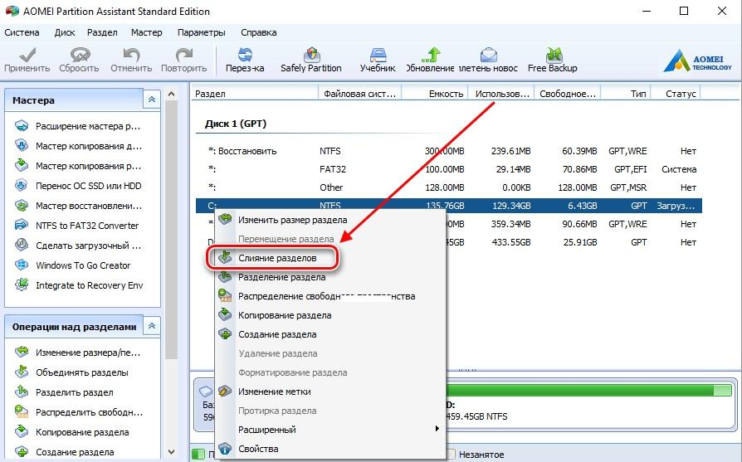
Task: Choose Изменить размер раздела in context menu
Action: (330, 220)
